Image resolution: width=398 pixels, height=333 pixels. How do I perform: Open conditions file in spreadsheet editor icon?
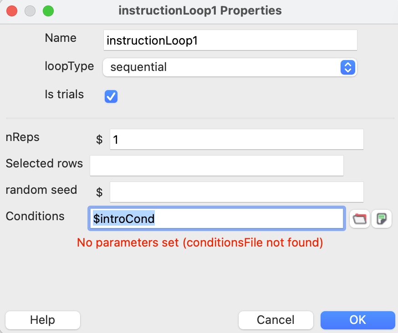[x=382, y=219]
